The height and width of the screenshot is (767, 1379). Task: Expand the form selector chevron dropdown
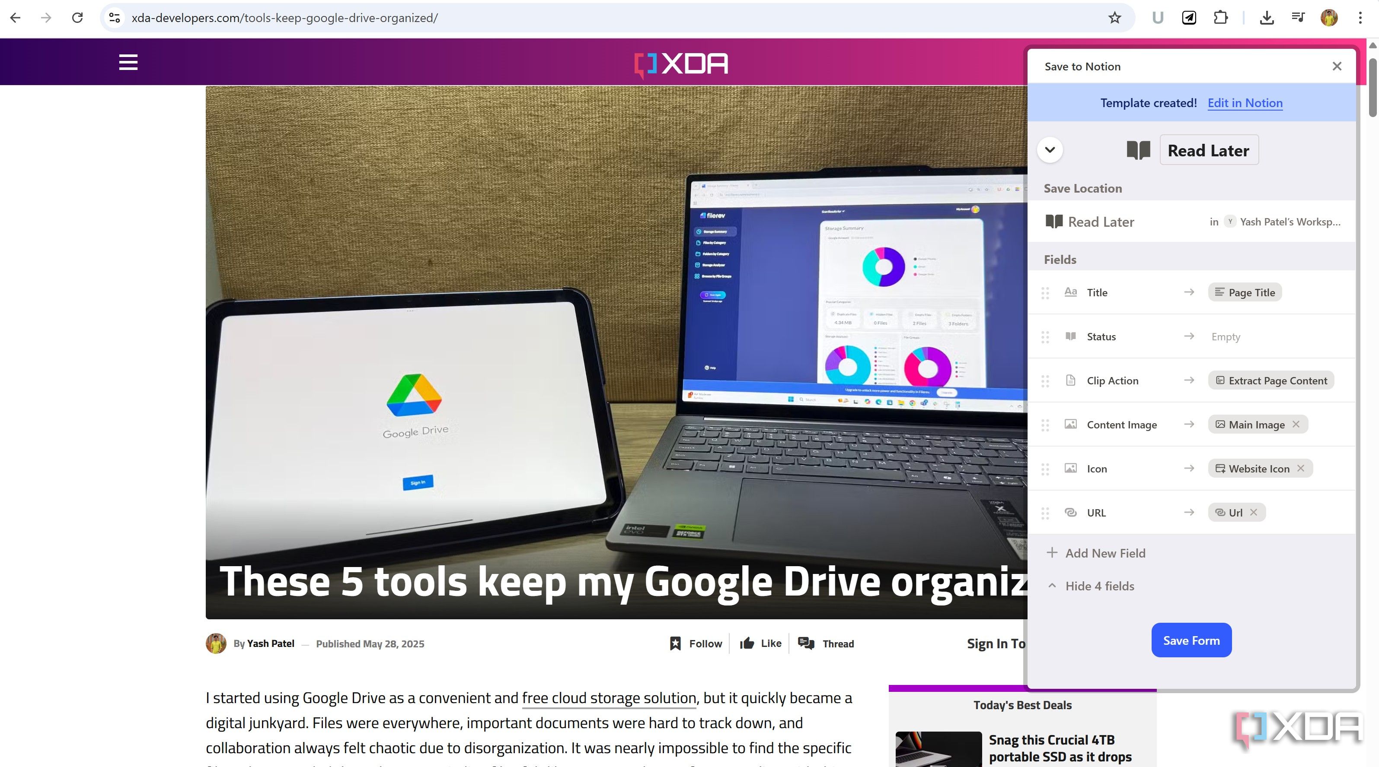point(1050,150)
